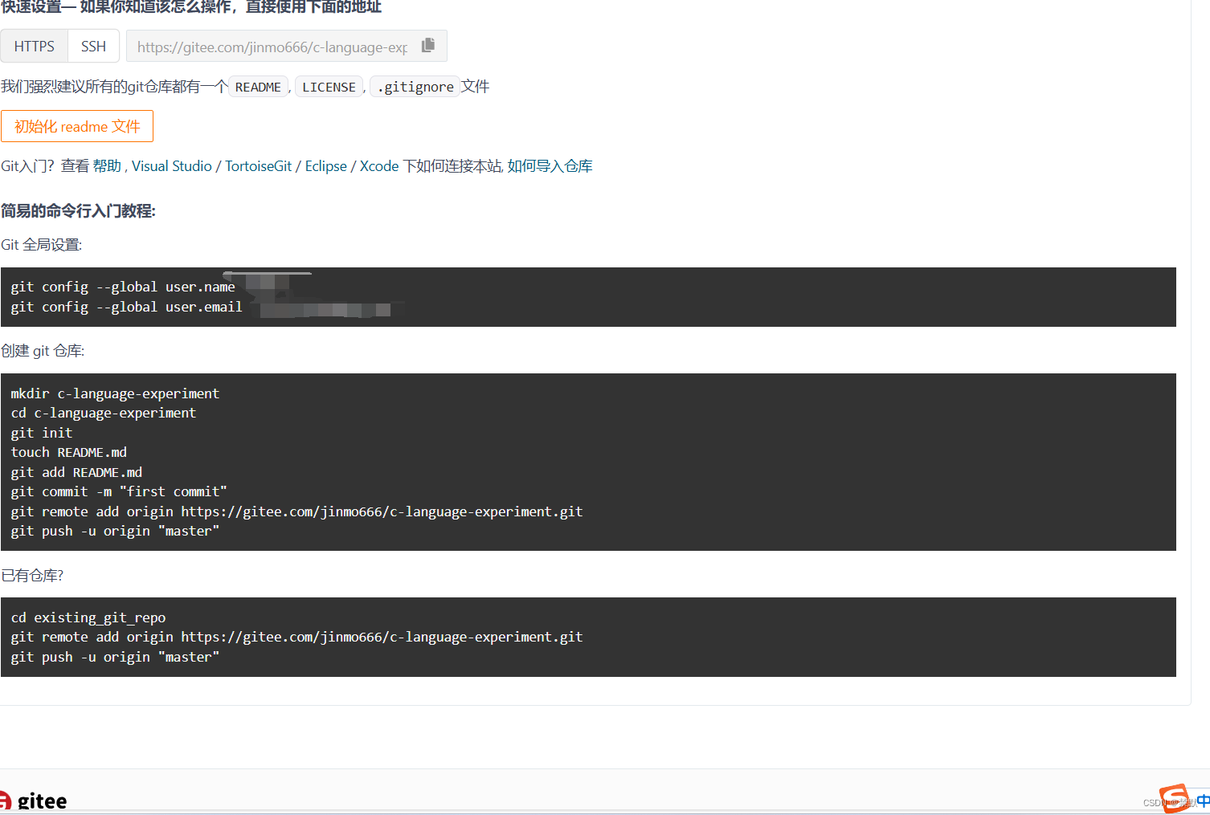This screenshot has height=815, width=1210.
Task: Click the LICENSE tag text
Action: pos(329,87)
